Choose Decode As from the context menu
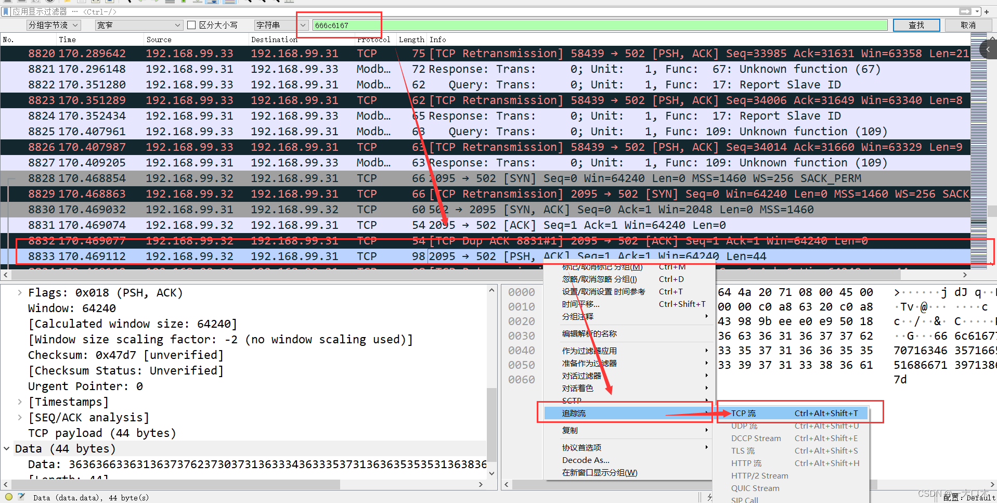997x503 pixels. pyautogui.click(x=586, y=460)
